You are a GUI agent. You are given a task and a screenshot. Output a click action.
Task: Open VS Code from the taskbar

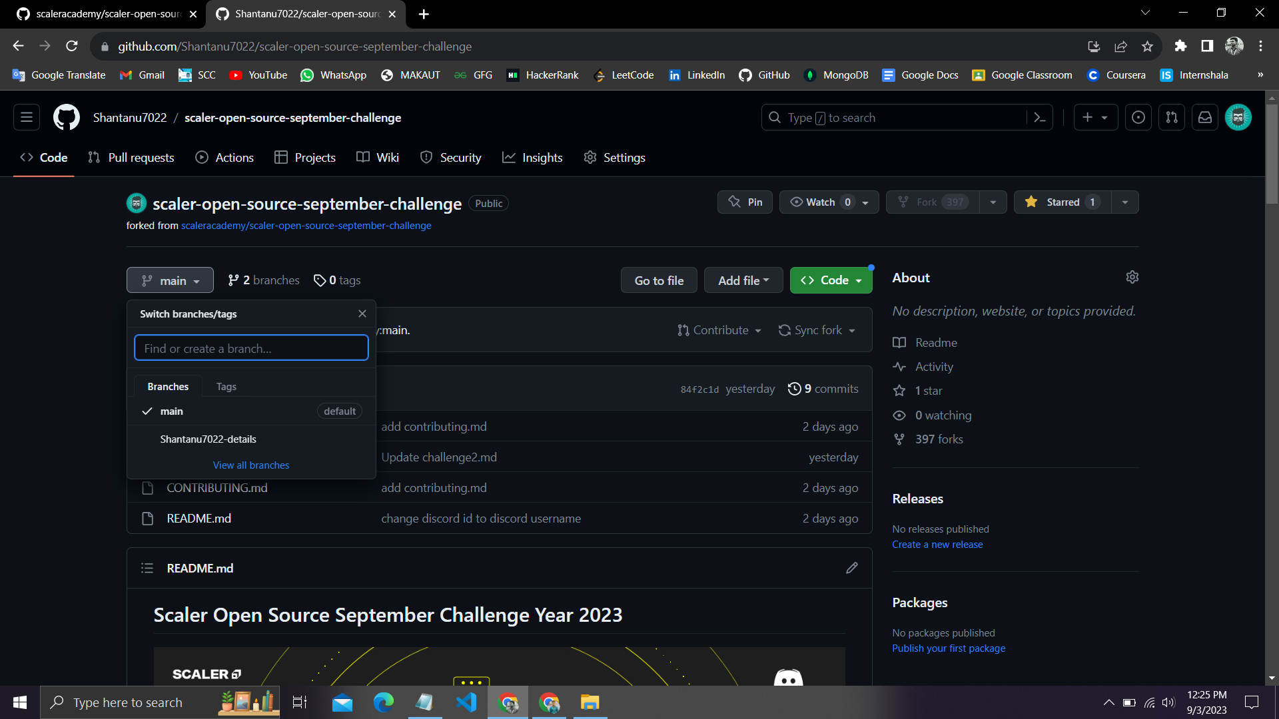pos(466,702)
